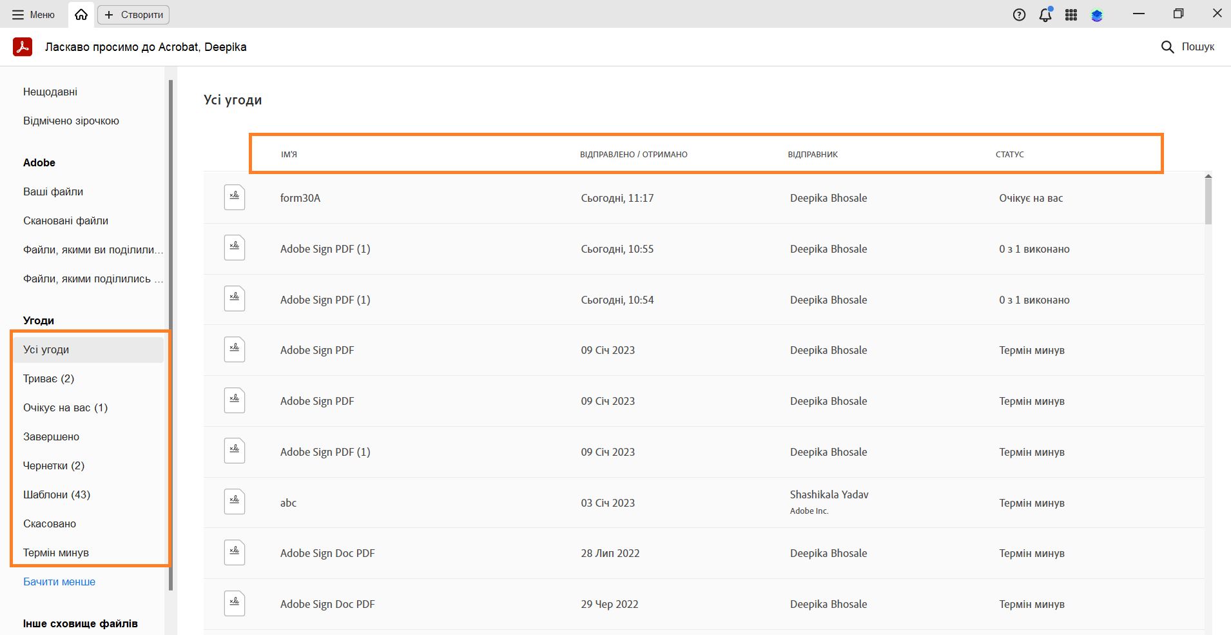The width and height of the screenshot is (1231, 635).
Task: Click the Створити button
Action: (133, 14)
